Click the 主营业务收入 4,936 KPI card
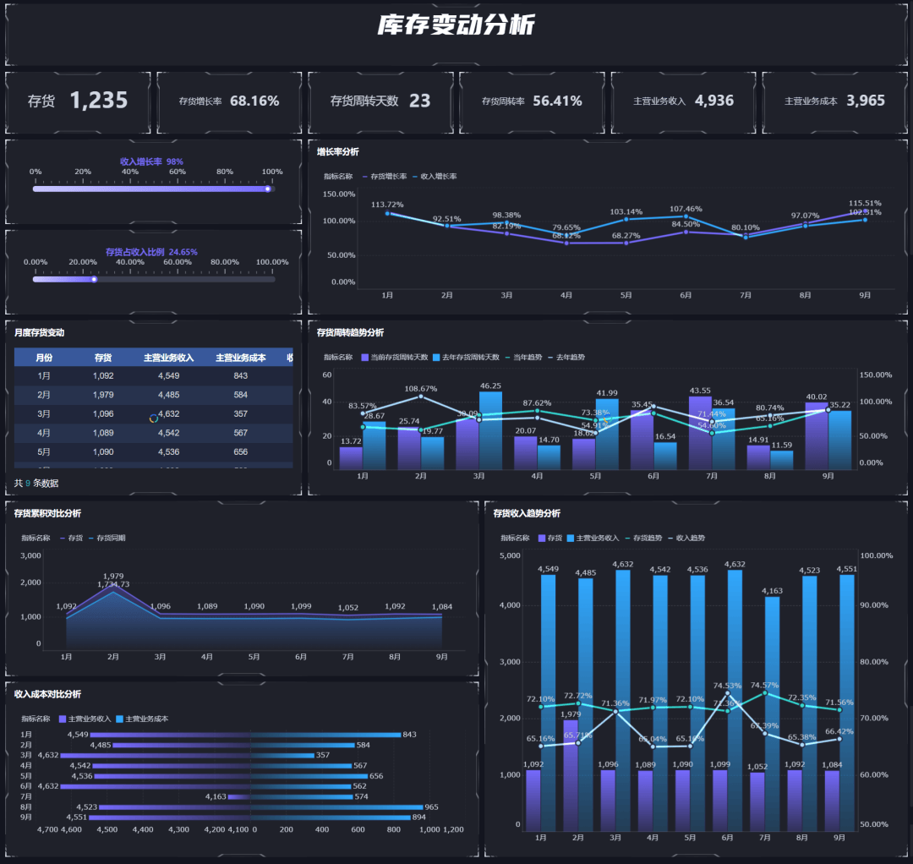This screenshot has width=913, height=864. (683, 101)
